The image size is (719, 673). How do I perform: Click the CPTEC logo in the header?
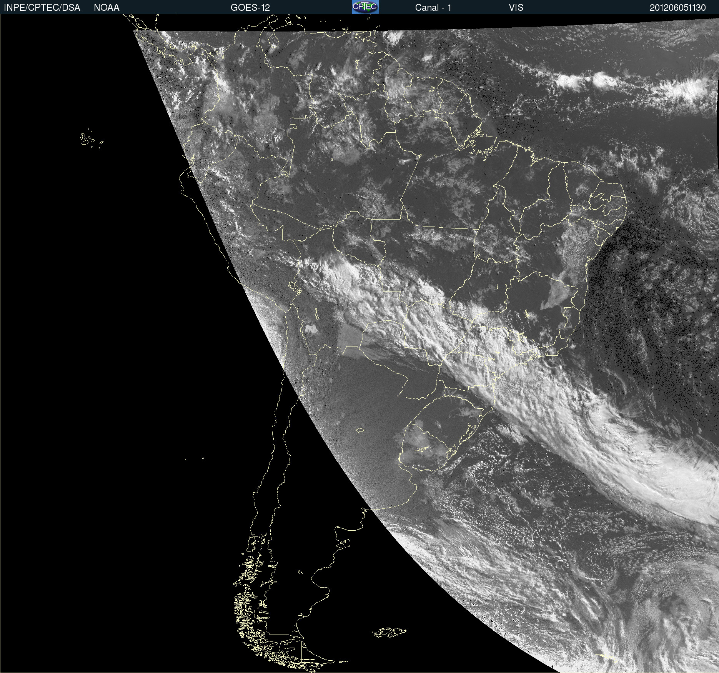[x=365, y=7]
